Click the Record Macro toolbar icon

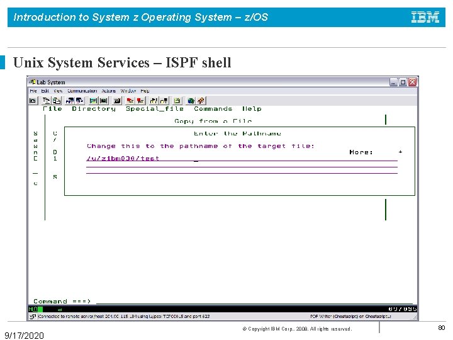click(130, 101)
